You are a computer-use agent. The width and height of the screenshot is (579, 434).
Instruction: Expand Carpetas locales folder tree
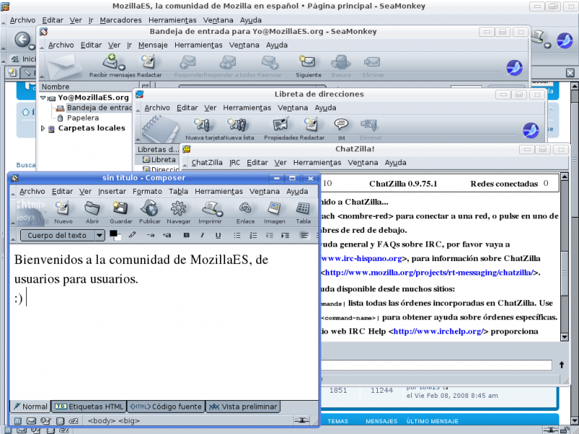tap(43, 128)
